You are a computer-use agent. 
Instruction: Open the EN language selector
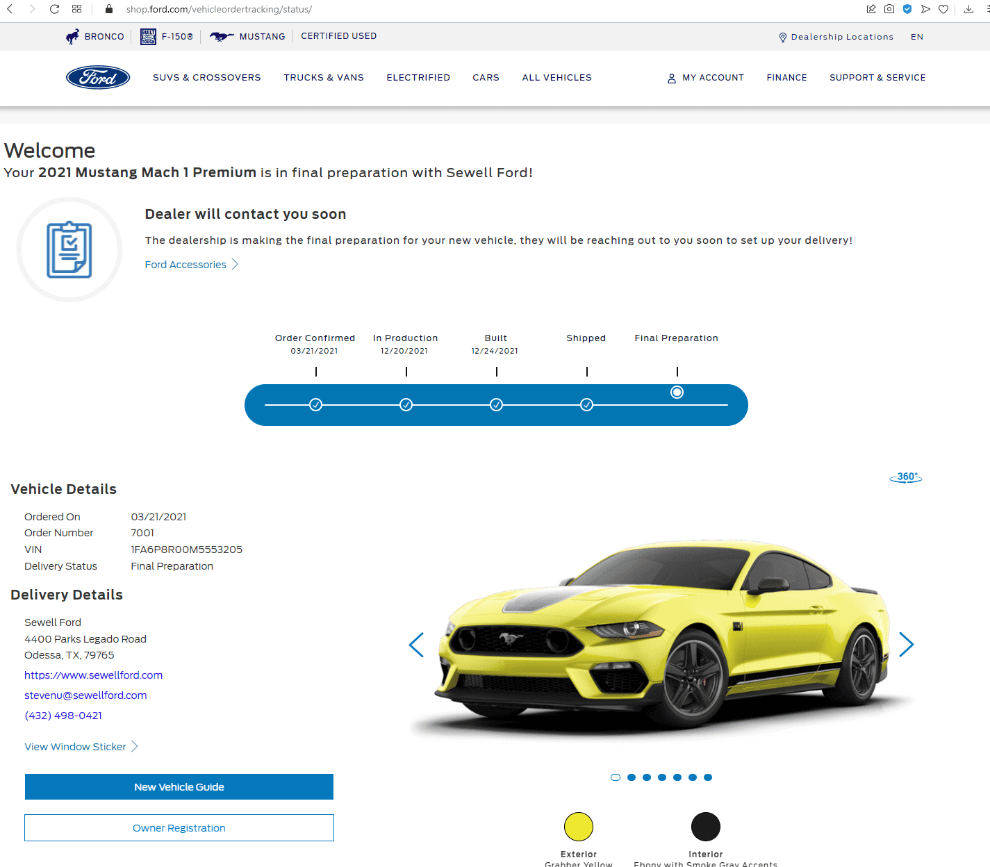(917, 37)
